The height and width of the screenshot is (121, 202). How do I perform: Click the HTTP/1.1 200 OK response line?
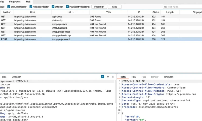click(x=133, y=81)
